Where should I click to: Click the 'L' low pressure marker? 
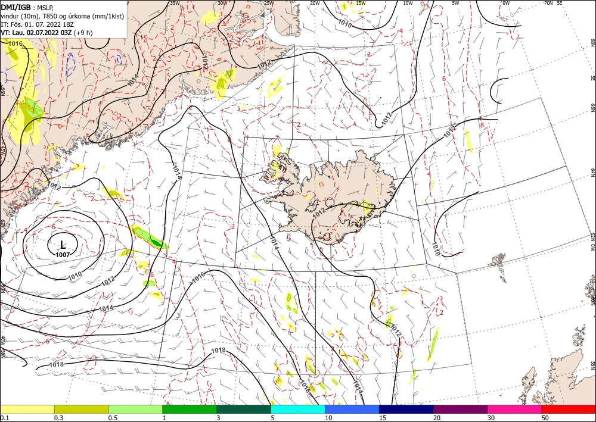[x=63, y=245]
